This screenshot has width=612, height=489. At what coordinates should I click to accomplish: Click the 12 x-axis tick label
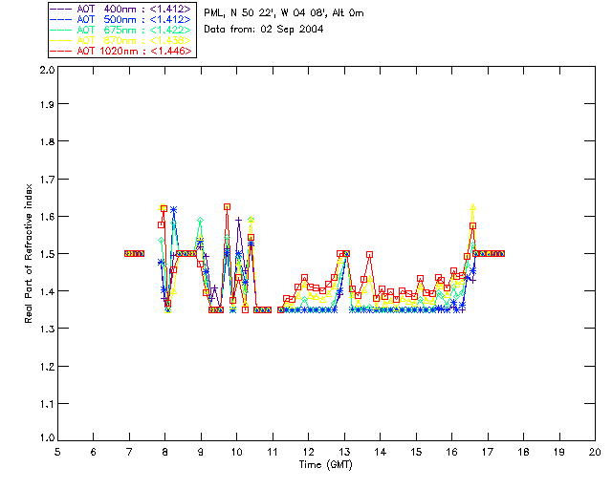(308, 452)
